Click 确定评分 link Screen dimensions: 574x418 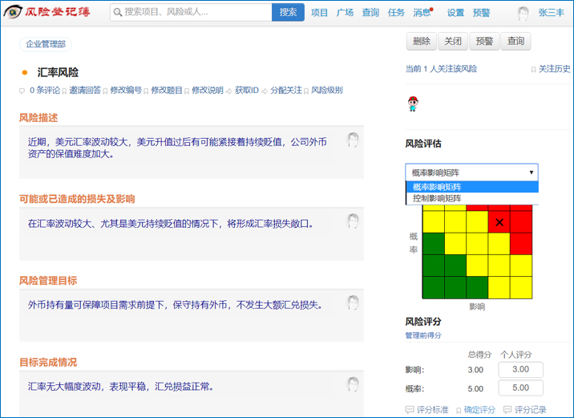coord(479,409)
